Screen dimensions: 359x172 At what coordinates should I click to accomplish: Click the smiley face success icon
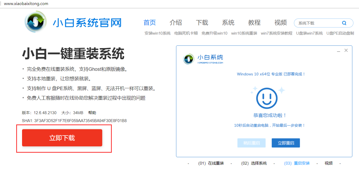tap(267, 98)
